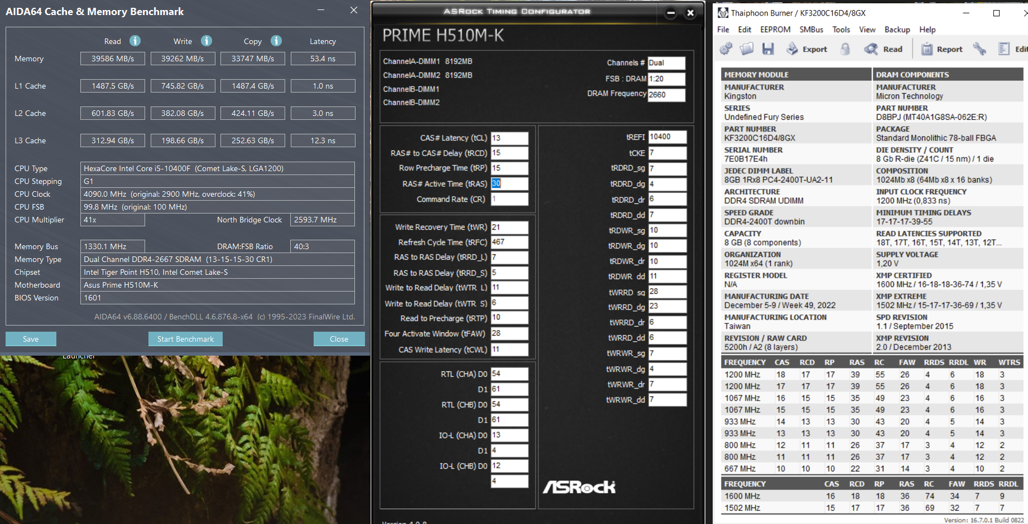The width and height of the screenshot is (1028, 524).
Task: Click the info icon next to Read
Action: coord(135,41)
